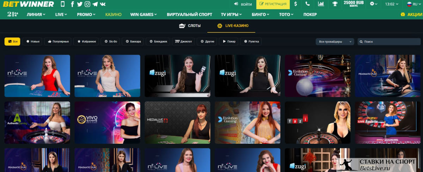
Task: Click the dollar payments icon
Action: point(295,4)
